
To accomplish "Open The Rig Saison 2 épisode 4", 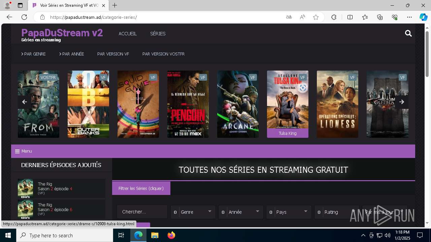I will click(62, 188).
